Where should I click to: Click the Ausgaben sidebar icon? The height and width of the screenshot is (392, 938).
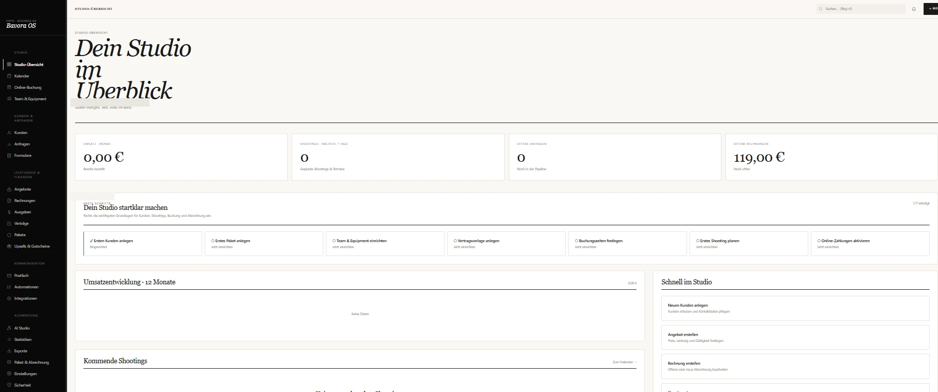9,212
